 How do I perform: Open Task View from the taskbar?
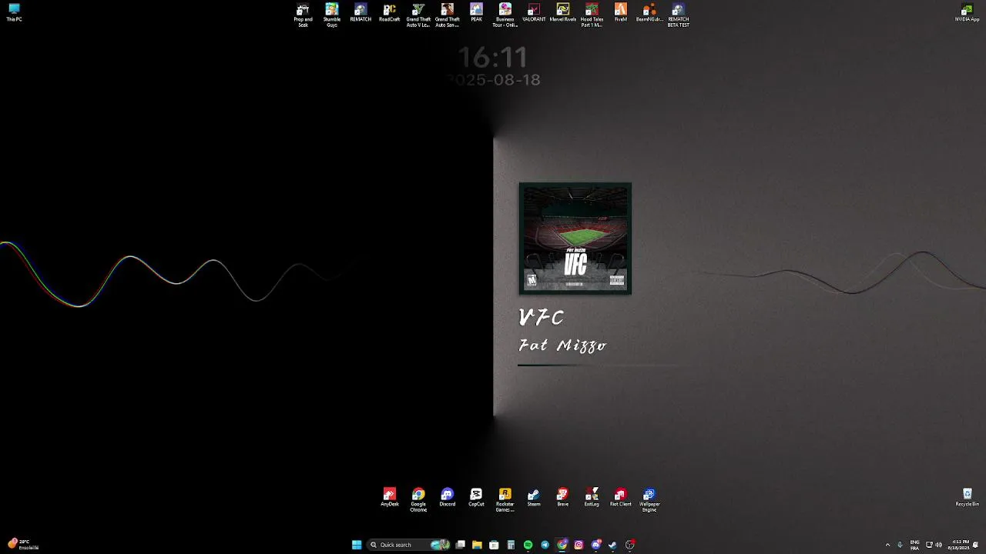pos(460,545)
